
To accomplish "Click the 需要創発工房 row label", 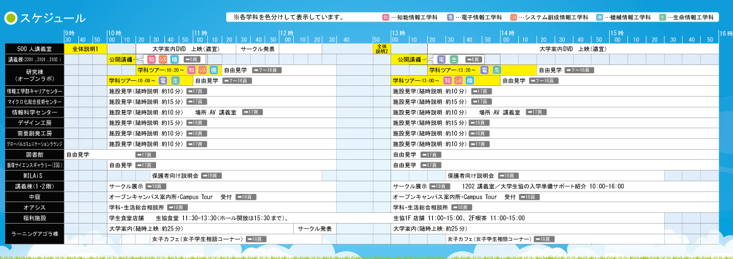I will click(33, 133).
